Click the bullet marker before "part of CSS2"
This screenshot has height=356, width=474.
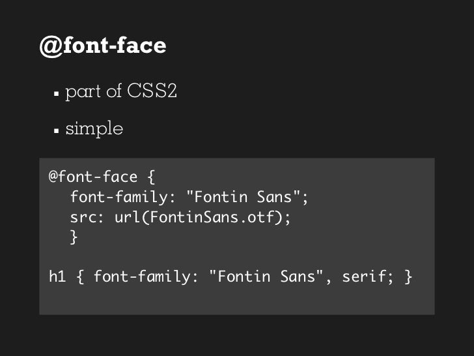coord(56,94)
